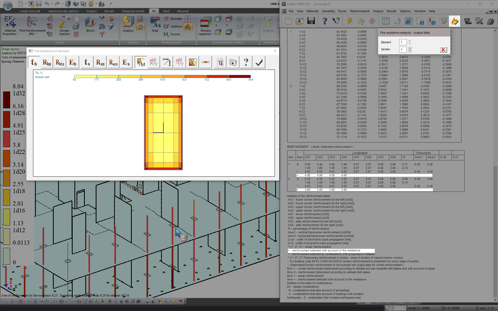
Task: Toggle the color scale legend button
Action: (206, 62)
